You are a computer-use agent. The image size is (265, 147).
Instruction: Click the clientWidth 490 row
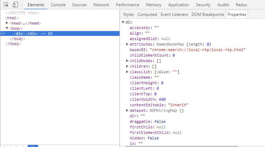click(x=148, y=99)
